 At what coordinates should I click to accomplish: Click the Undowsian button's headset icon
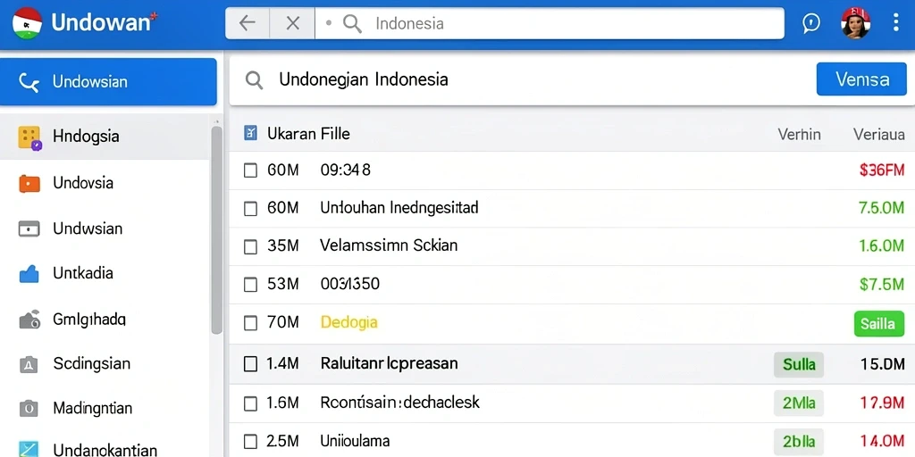pyautogui.click(x=29, y=82)
